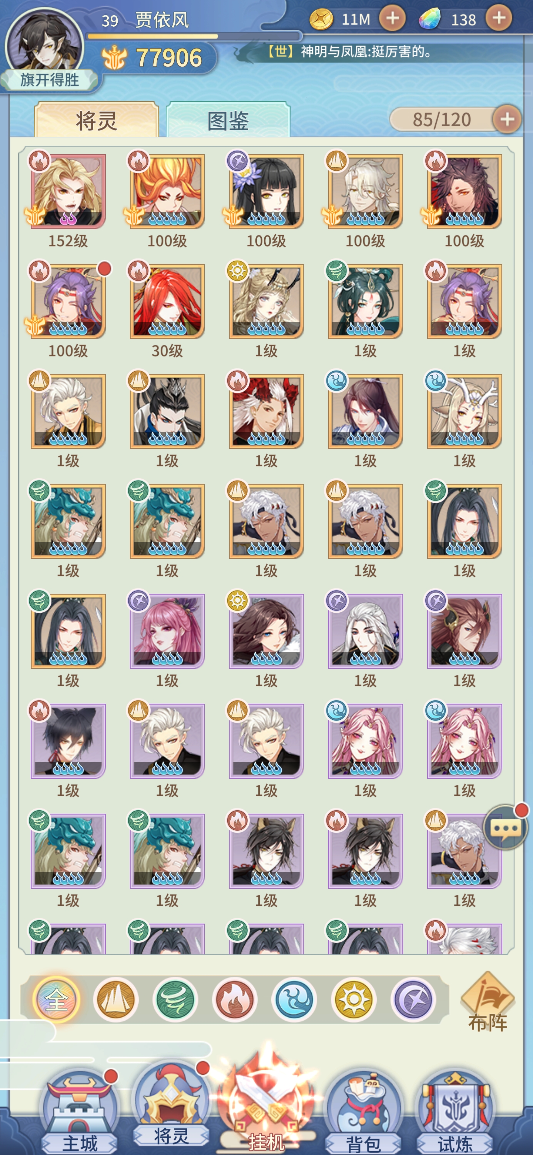Select the wind element filter icon
The height and width of the screenshot is (1155, 533).
click(175, 1000)
